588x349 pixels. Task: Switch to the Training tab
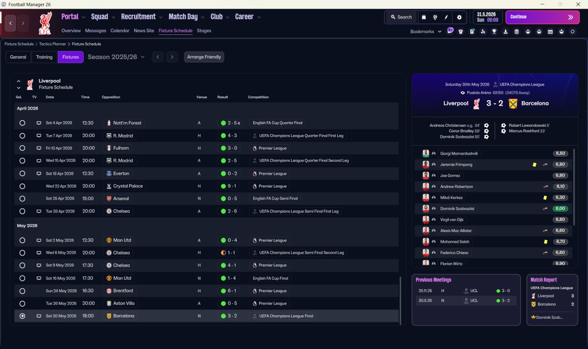44,57
